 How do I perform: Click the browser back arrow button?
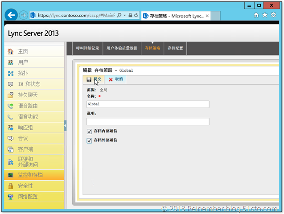click(x=12, y=15)
